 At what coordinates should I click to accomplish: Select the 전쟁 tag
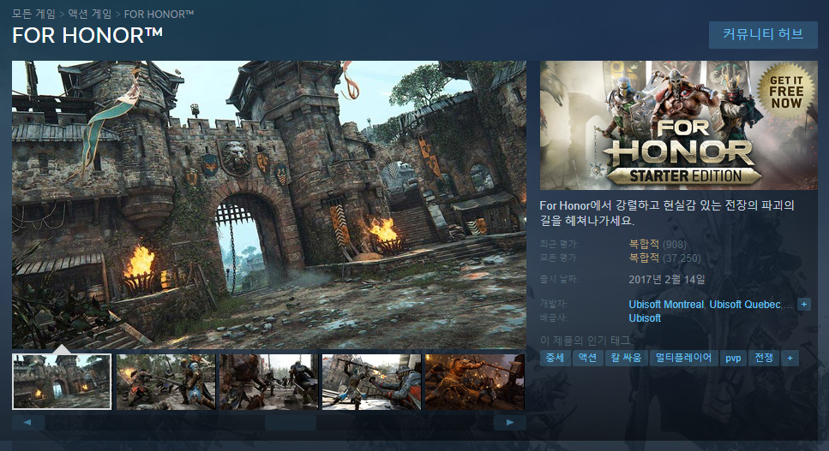point(764,358)
